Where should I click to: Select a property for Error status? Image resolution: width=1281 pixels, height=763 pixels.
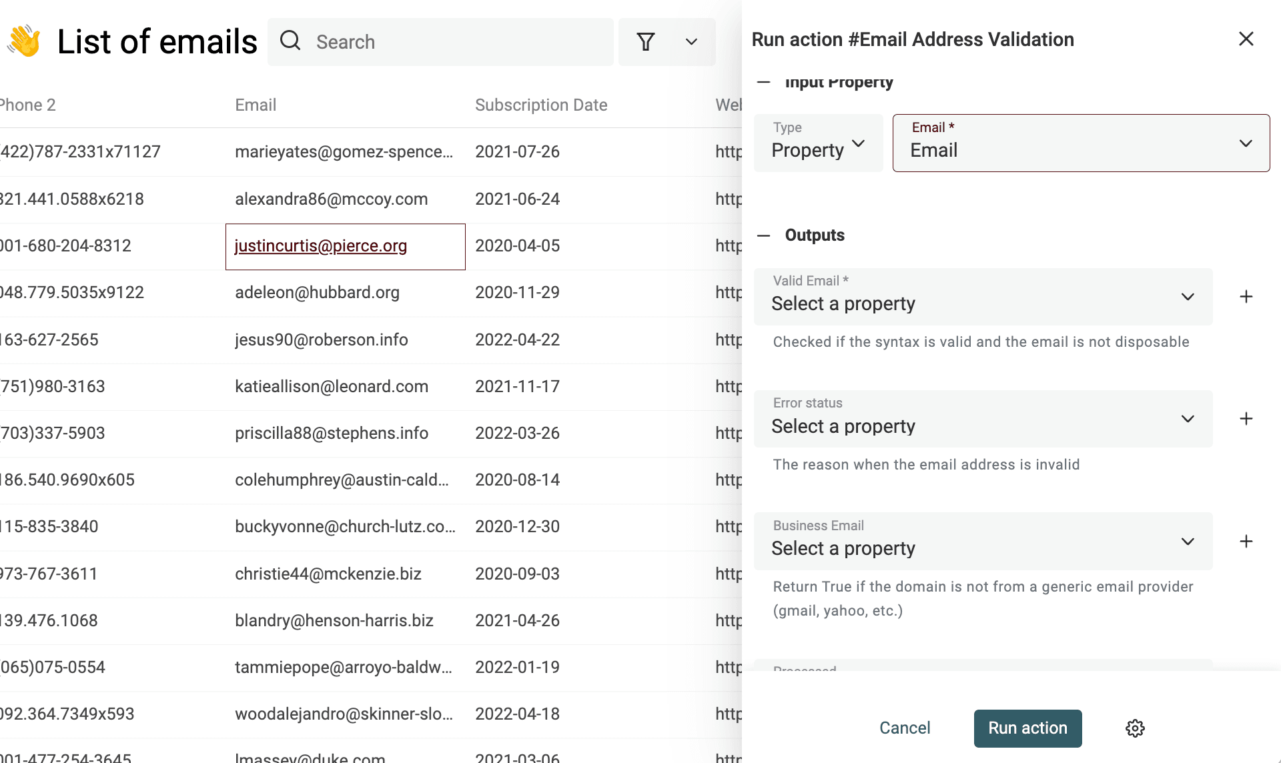[x=983, y=419]
